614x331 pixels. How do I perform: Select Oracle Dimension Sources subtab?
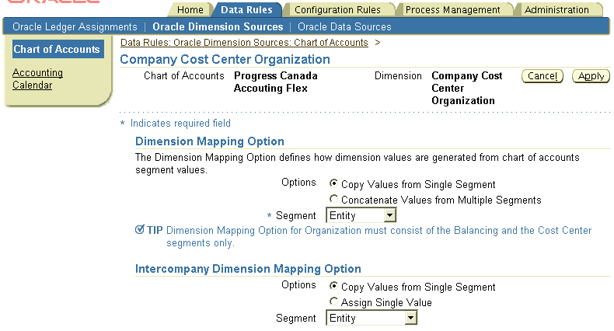tap(218, 26)
